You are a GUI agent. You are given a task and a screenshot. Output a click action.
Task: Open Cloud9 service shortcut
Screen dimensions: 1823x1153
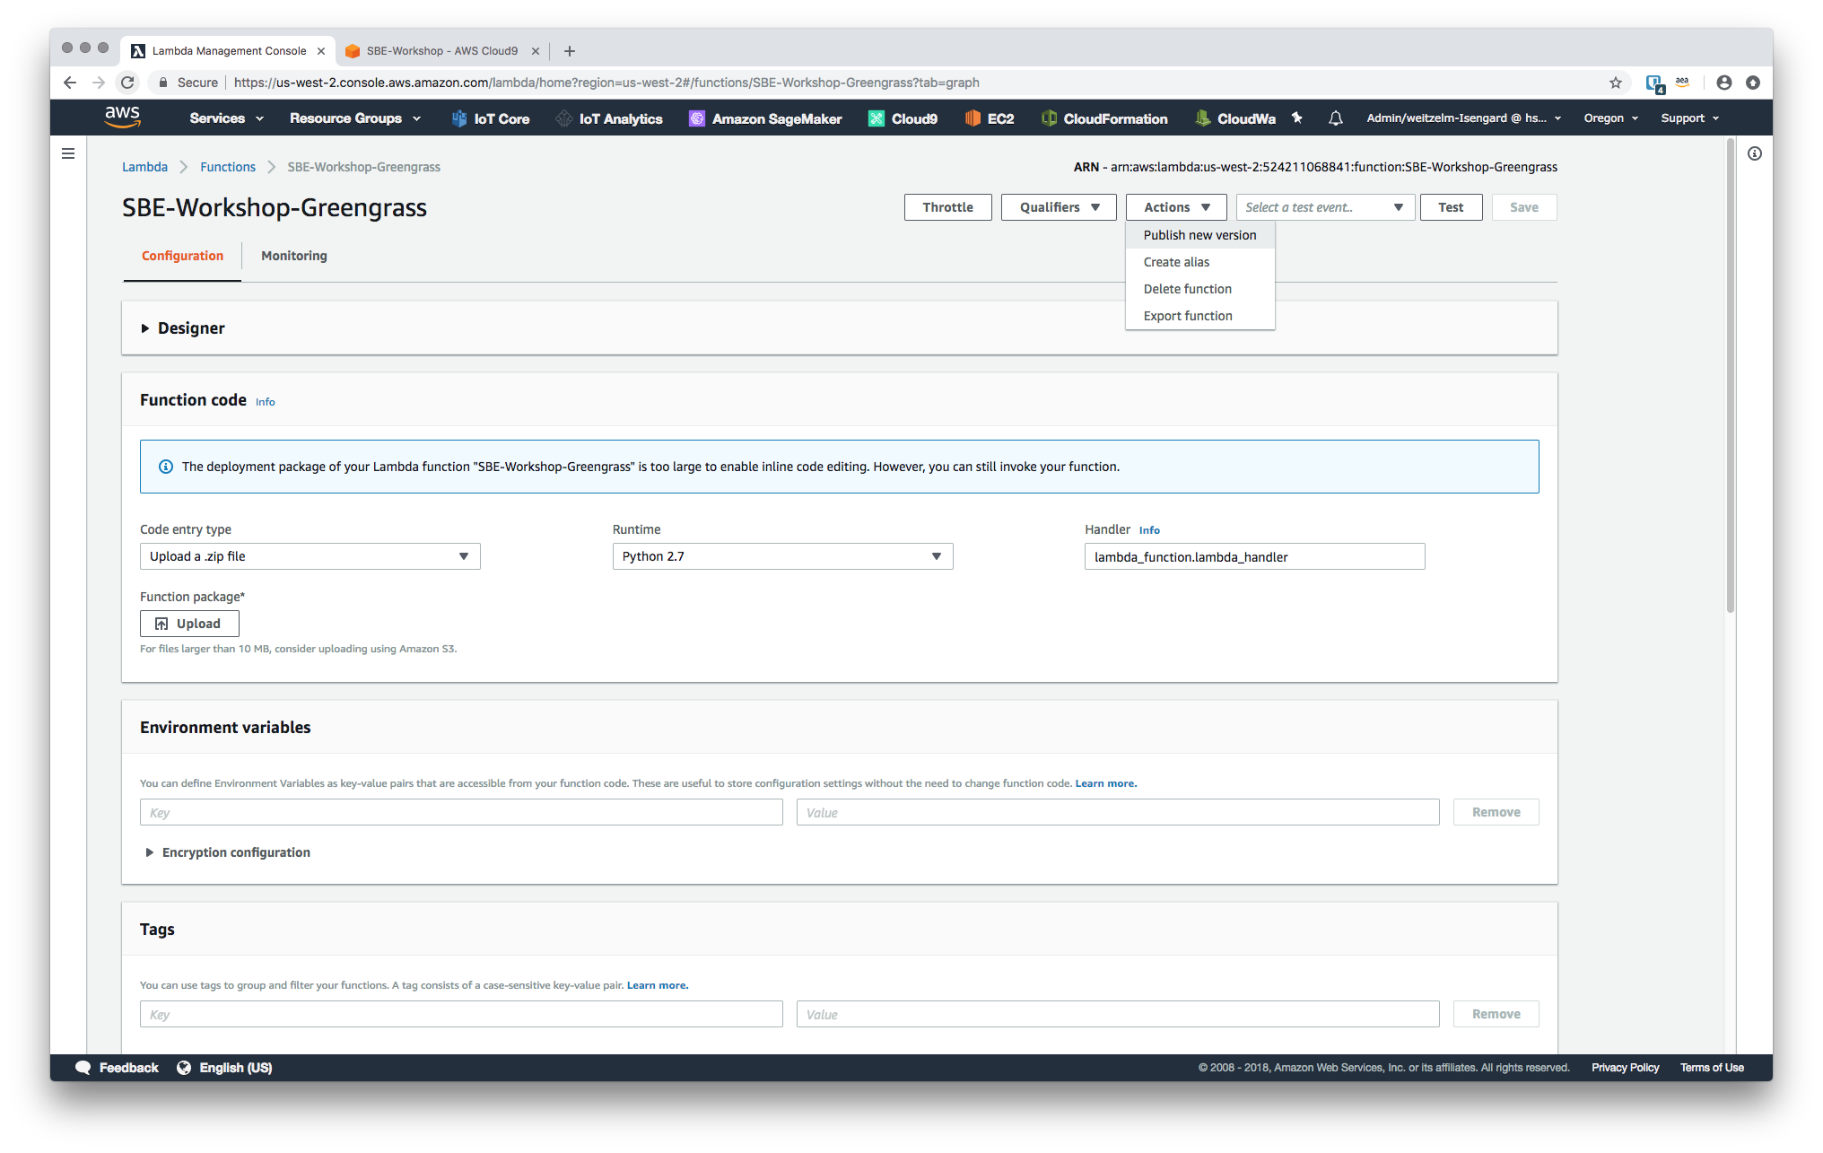(x=903, y=118)
